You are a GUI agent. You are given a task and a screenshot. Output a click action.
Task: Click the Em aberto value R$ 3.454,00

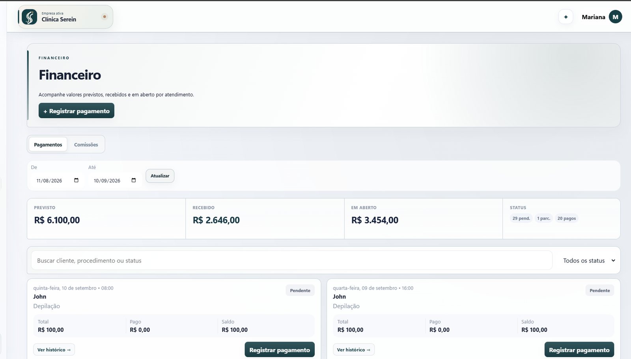click(375, 220)
